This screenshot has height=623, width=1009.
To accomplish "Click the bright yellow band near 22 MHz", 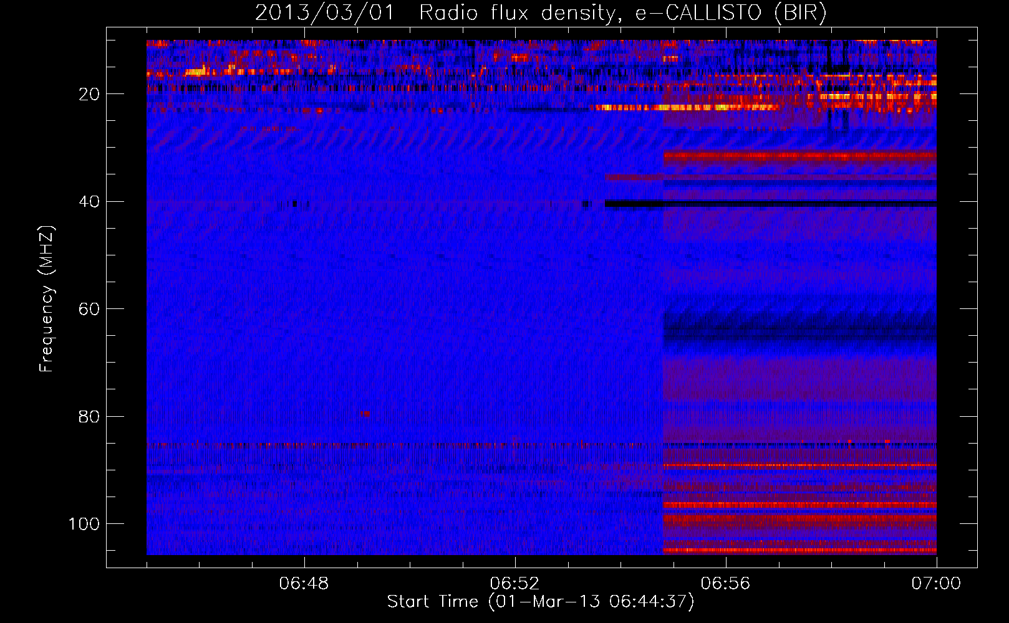I will 684,108.
